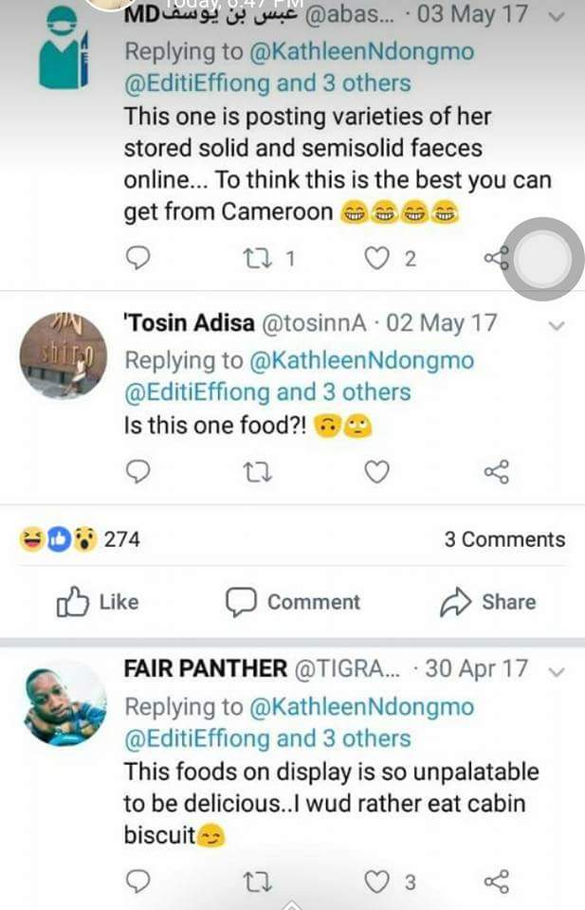Reply to 'Tosin Adisa's tweet
Screen dimensions: 585x910
tap(138, 471)
